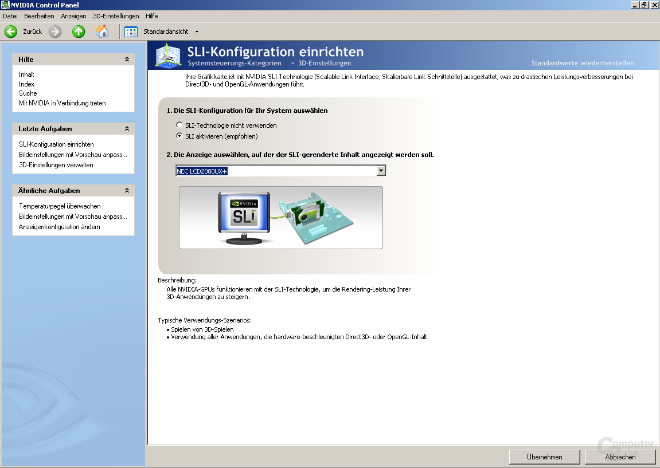Open the Bearbeiten menu
This screenshot has height=468, width=660.
[x=39, y=16]
